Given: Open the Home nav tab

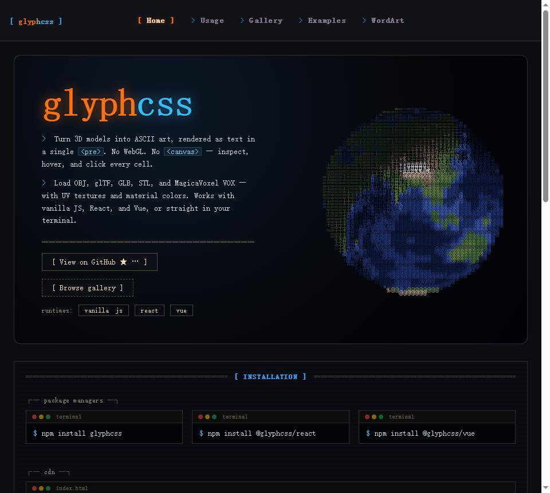Looking at the screenshot, I should [156, 21].
